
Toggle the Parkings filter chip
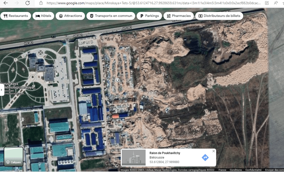click(149, 16)
